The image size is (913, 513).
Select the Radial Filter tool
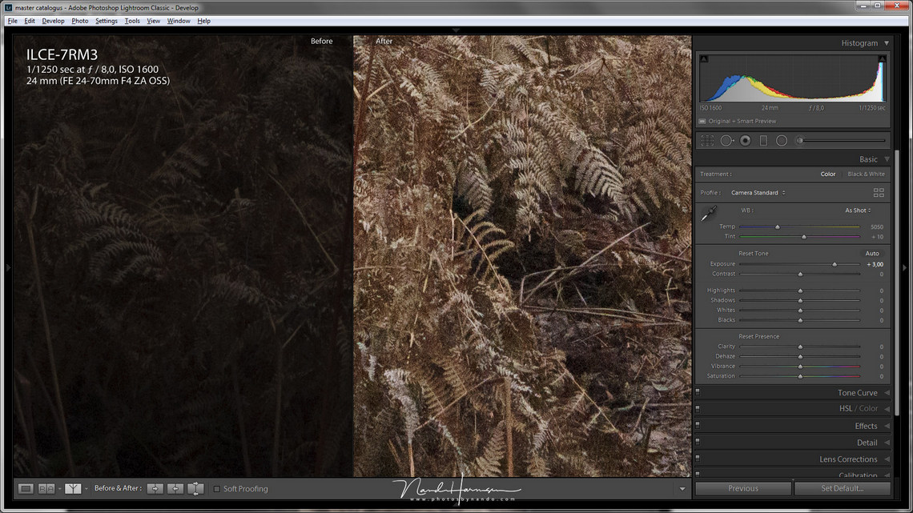coord(782,141)
